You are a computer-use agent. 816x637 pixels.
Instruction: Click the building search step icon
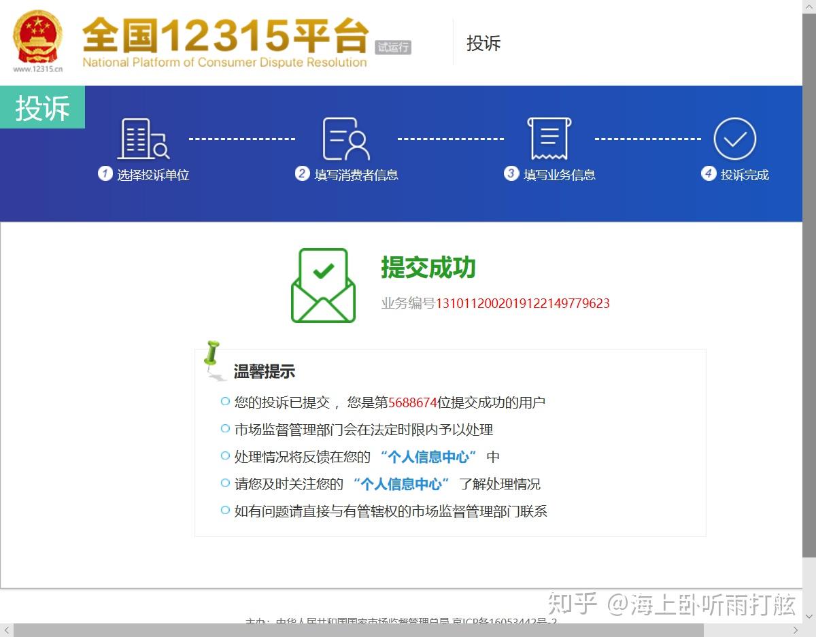(143, 139)
